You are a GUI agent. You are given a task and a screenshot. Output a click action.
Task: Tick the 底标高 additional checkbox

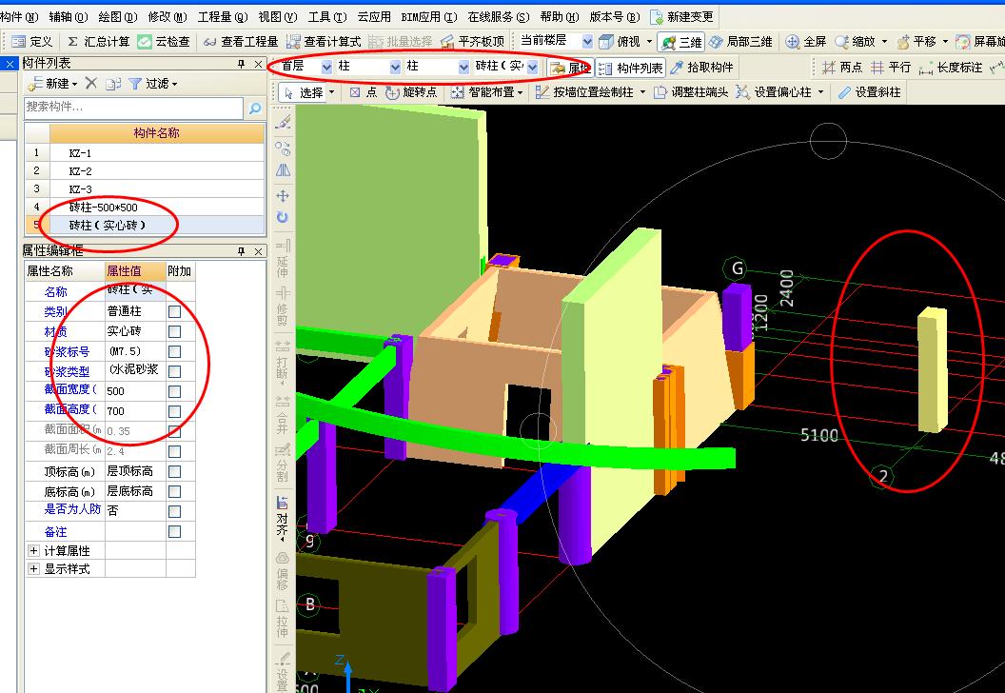click(174, 491)
